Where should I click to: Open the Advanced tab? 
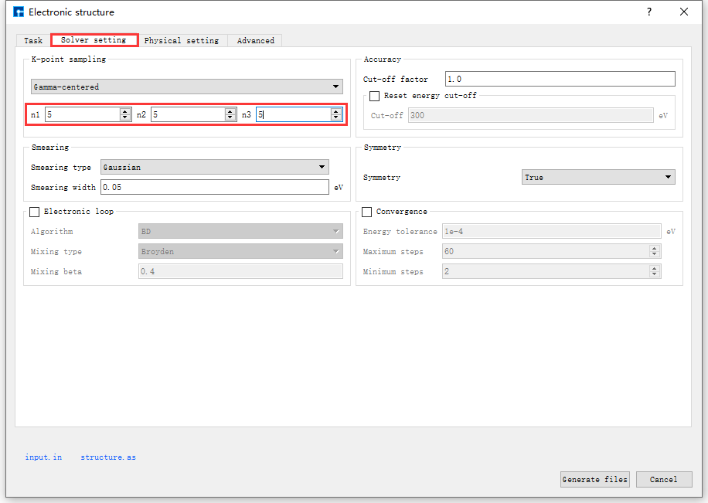(255, 40)
